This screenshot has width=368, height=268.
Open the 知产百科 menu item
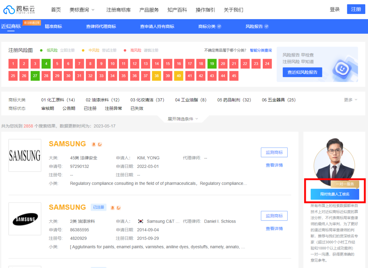coord(177,10)
